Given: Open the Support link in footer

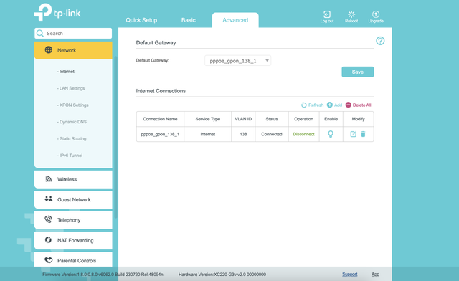Looking at the screenshot, I should point(349,275).
